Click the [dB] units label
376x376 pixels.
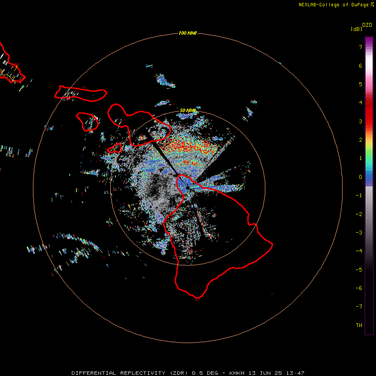tap(357, 29)
